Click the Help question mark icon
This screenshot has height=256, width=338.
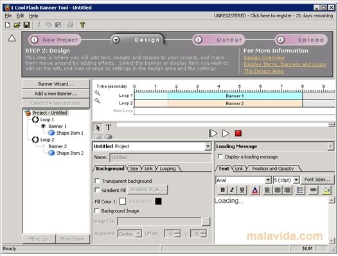click(82, 25)
